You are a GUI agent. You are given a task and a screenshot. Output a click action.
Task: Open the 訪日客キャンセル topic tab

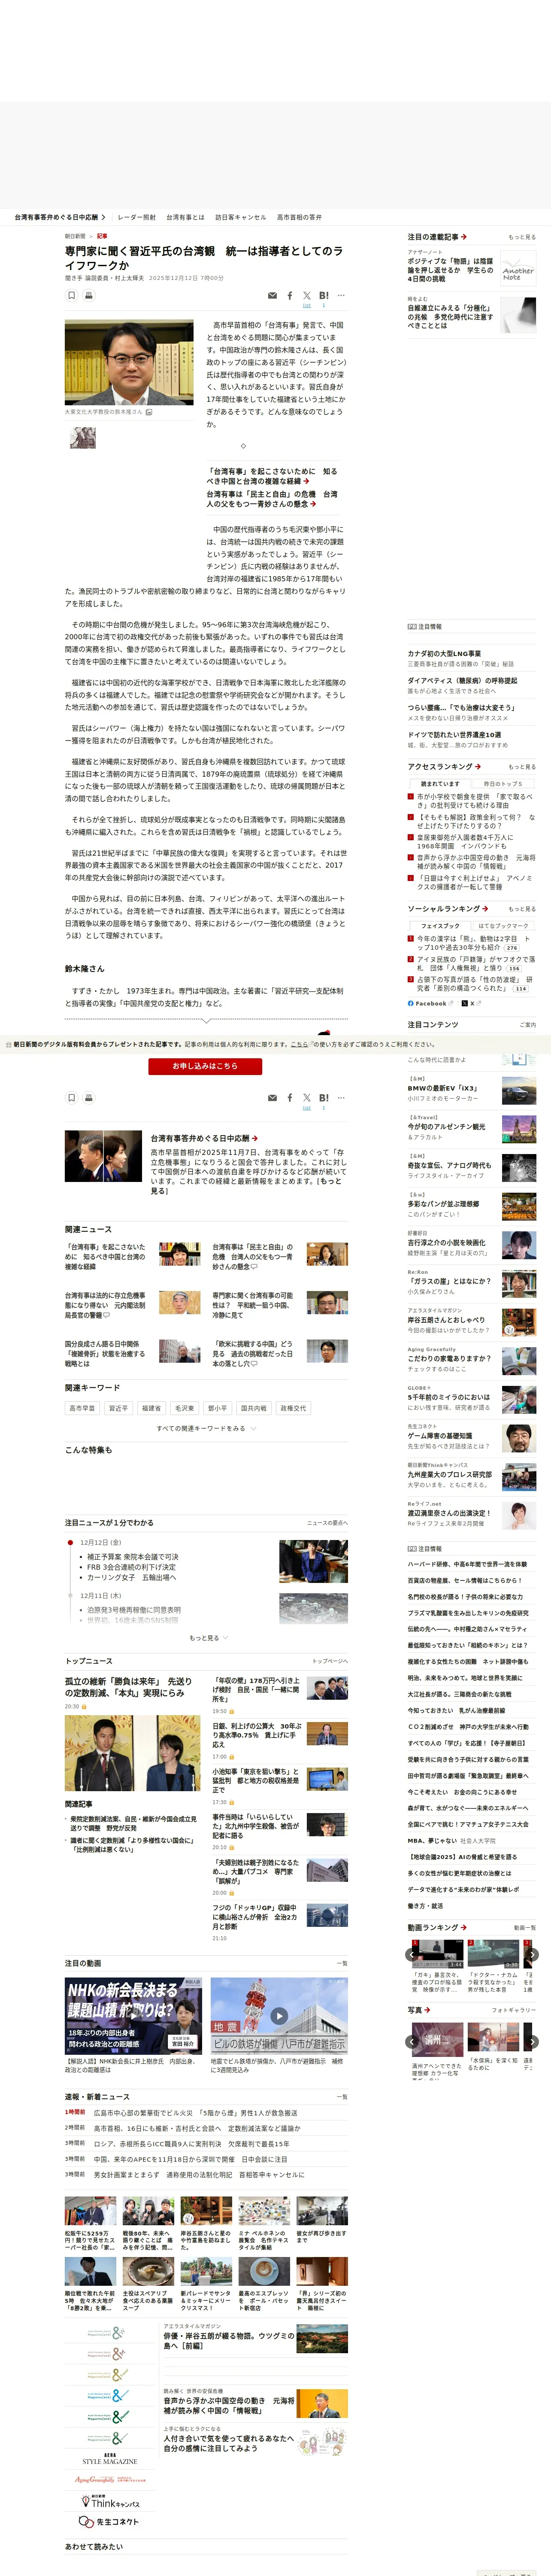241,217
